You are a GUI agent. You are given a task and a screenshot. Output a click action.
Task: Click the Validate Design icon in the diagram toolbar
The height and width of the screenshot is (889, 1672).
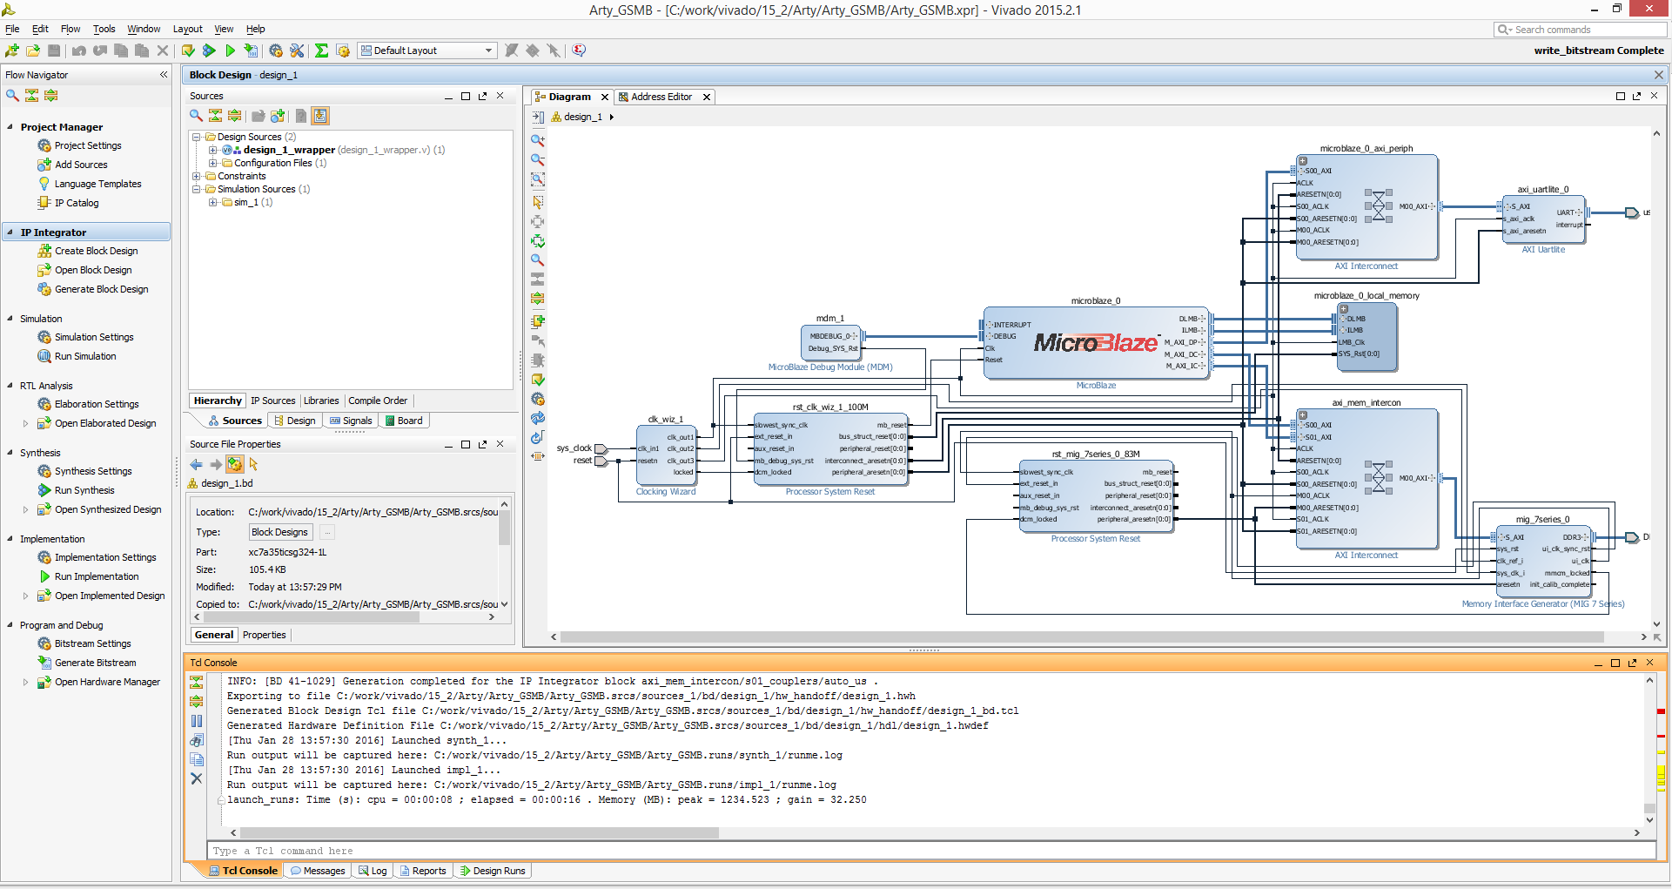coord(538,380)
